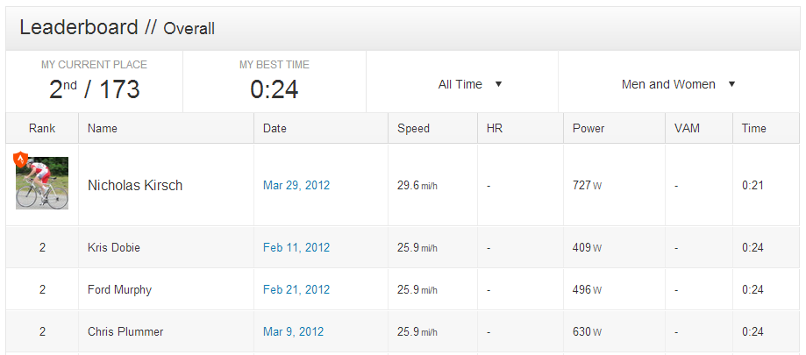Open the Mar 29, 2012 activity link
This screenshot has height=355, width=806.
[x=296, y=185]
